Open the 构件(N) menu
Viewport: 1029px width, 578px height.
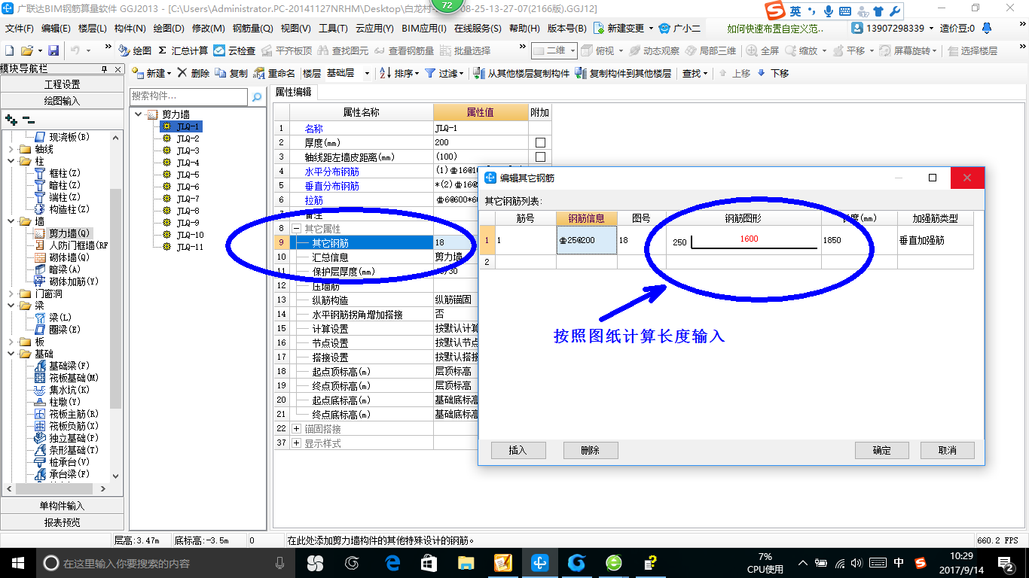coord(130,29)
